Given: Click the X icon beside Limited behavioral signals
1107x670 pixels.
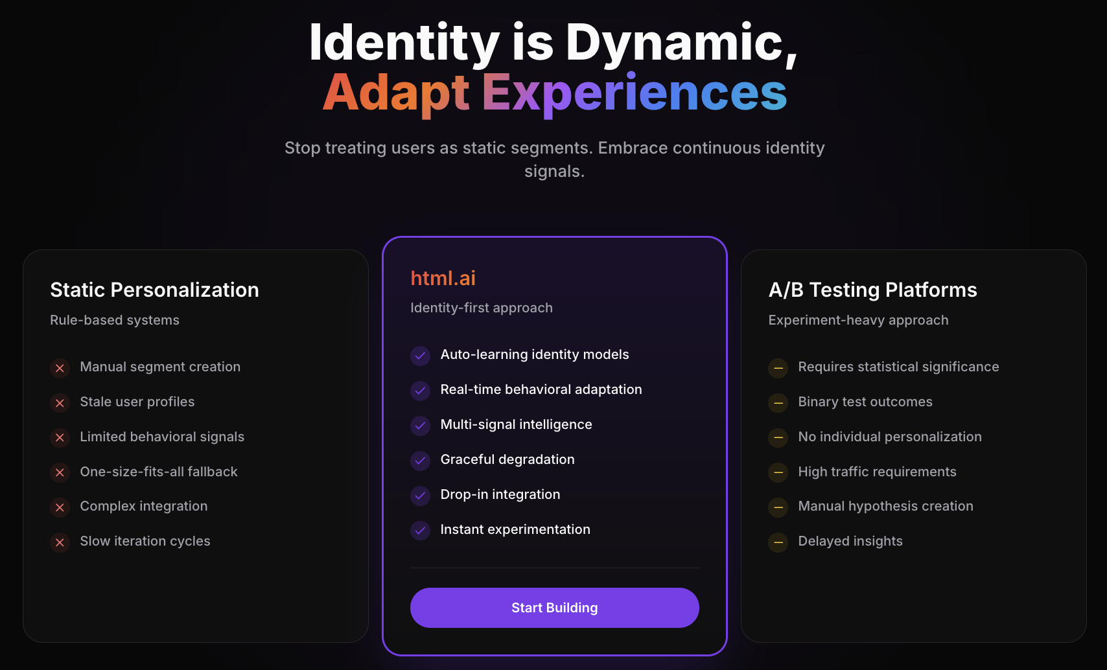Looking at the screenshot, I should pyautogui.click(x=60, y=438).
